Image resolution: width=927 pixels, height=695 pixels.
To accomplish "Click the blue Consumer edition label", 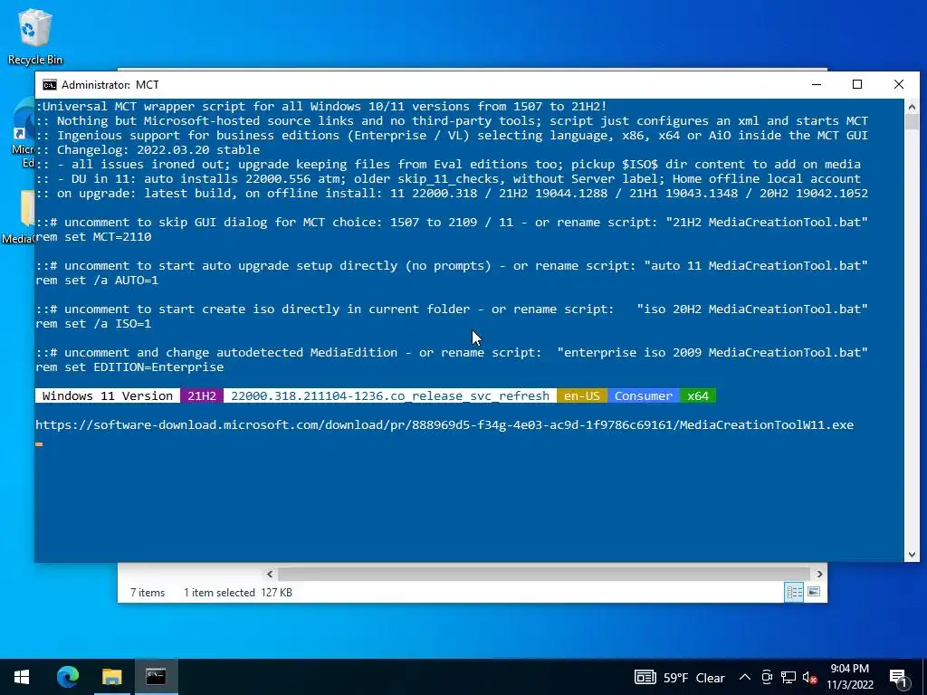I will click(x=644, y=396).
